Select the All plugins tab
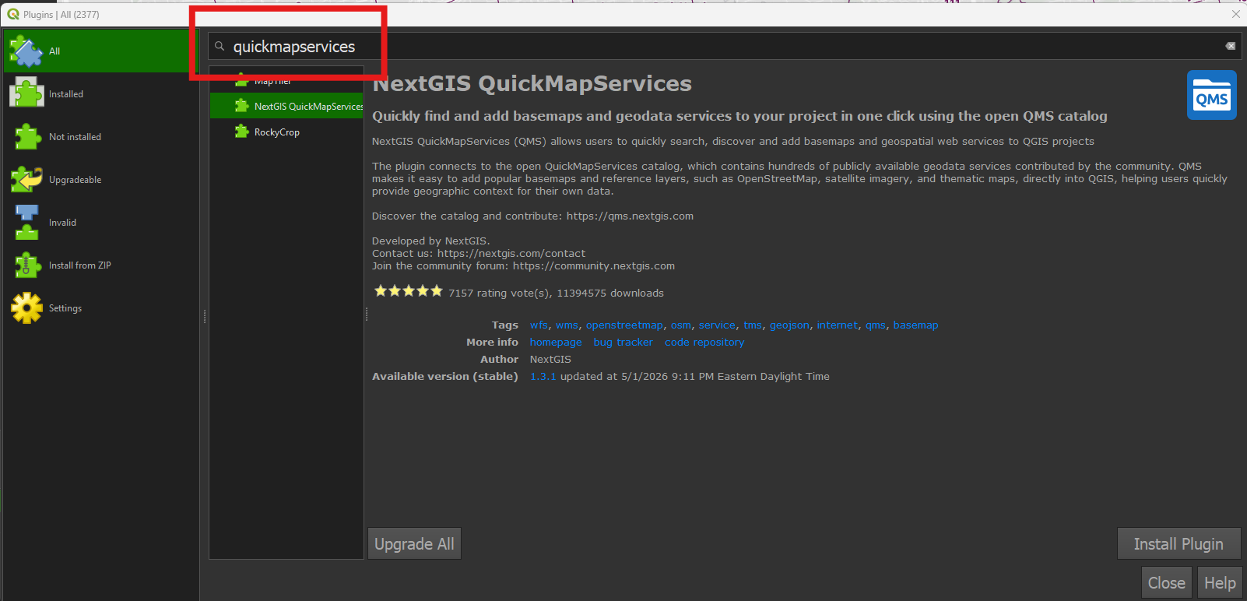 tap(101, 51)
